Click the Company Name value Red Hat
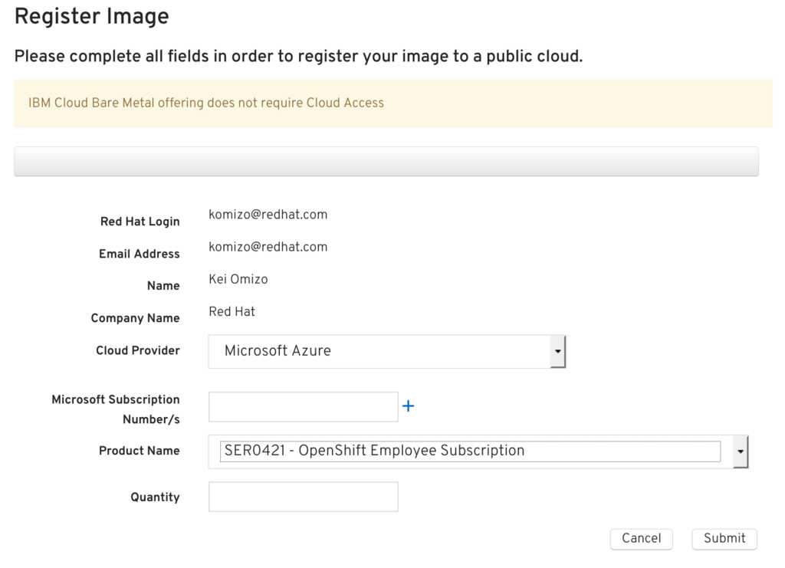 [232, 311]
